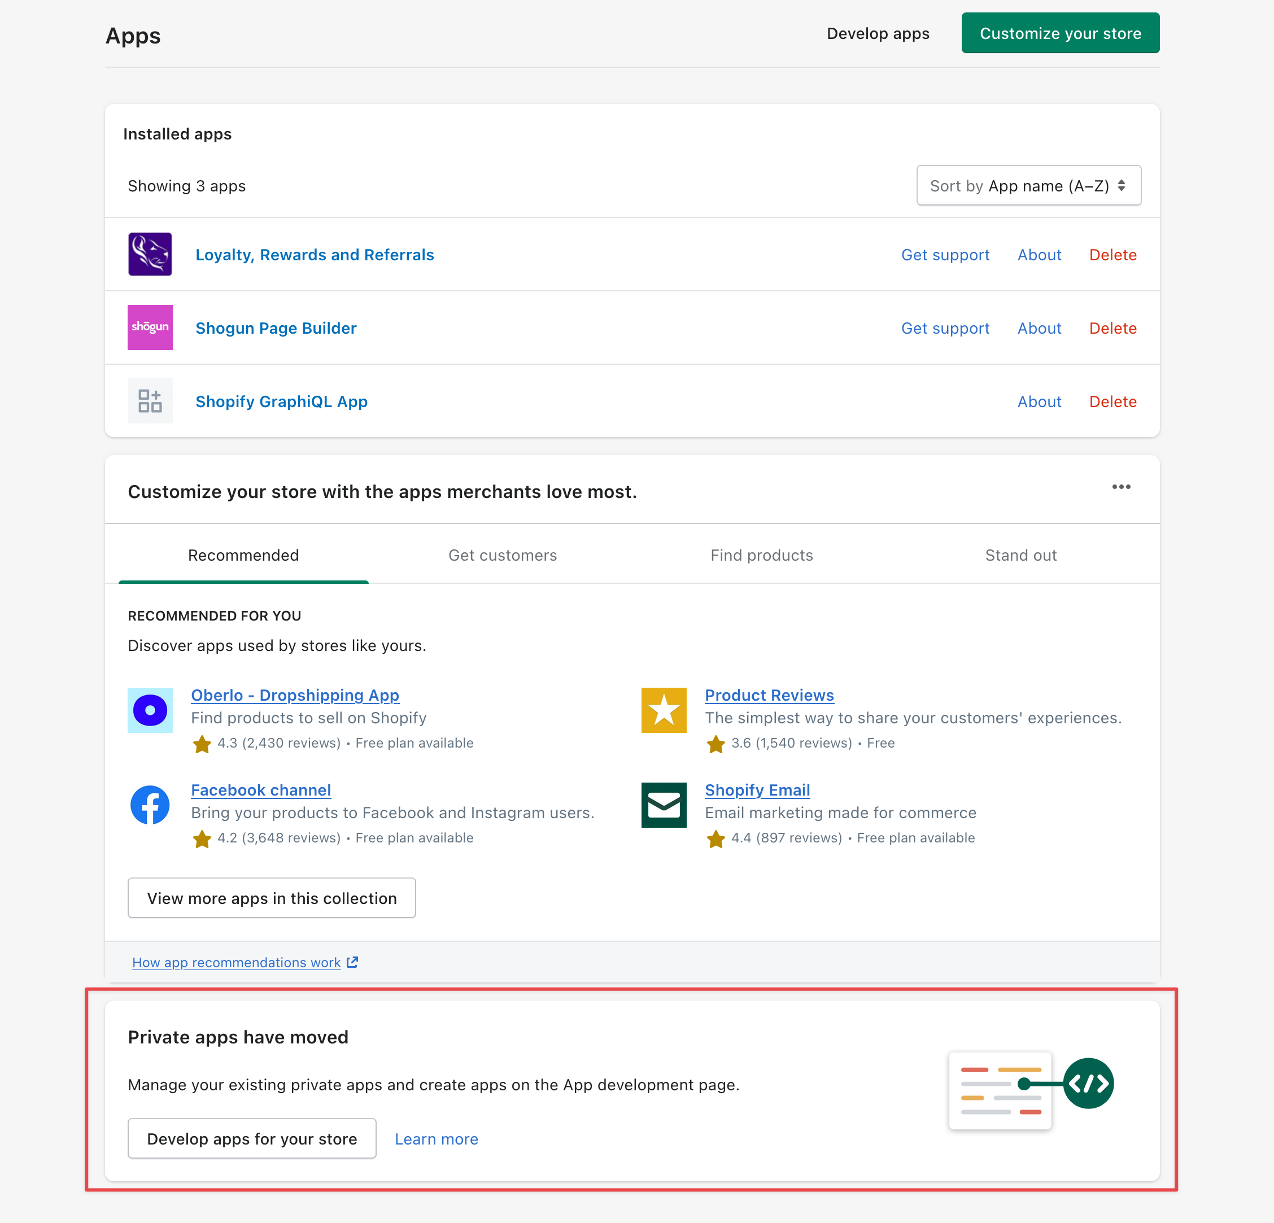Click View more apps in this collection

272,898
